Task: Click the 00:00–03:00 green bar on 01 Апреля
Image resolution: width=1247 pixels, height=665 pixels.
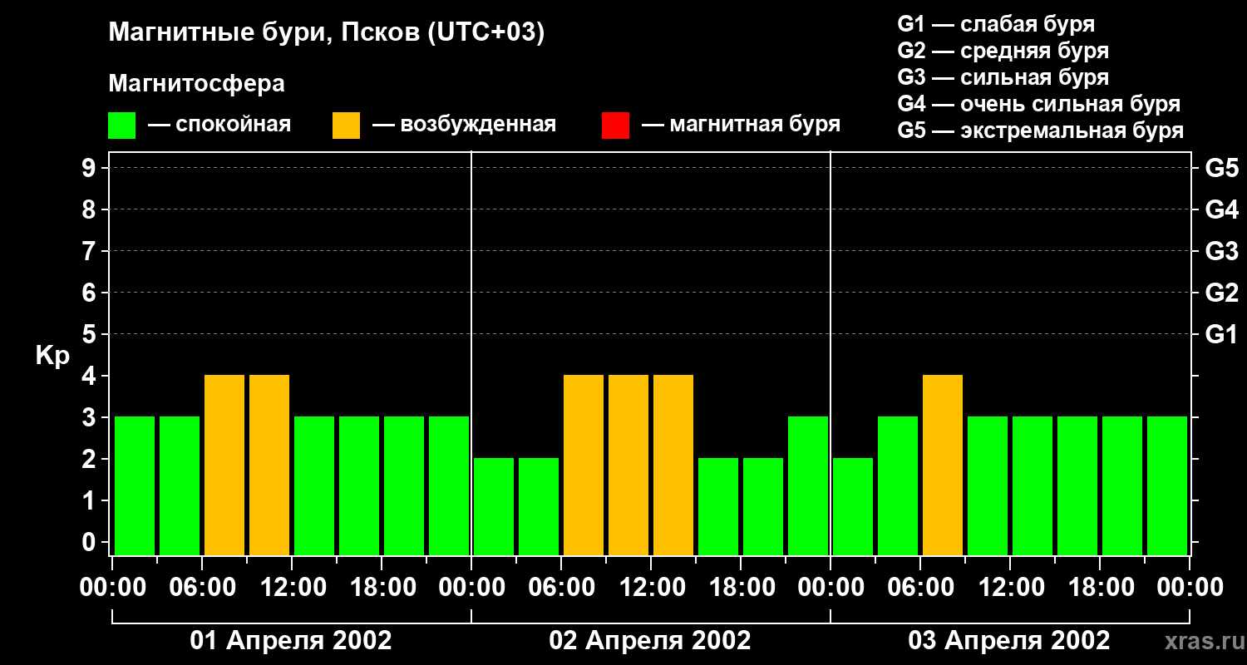Action: (x=135, y=485)
